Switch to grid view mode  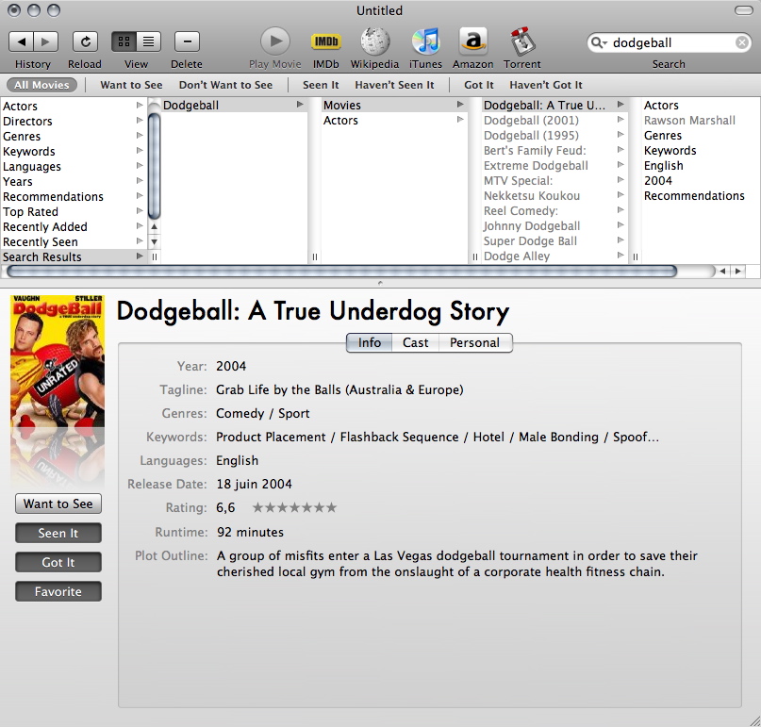tap(124, 41)
